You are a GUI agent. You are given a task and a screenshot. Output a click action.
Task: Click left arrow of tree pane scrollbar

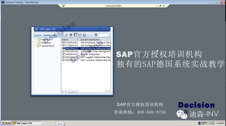(63, 91)
